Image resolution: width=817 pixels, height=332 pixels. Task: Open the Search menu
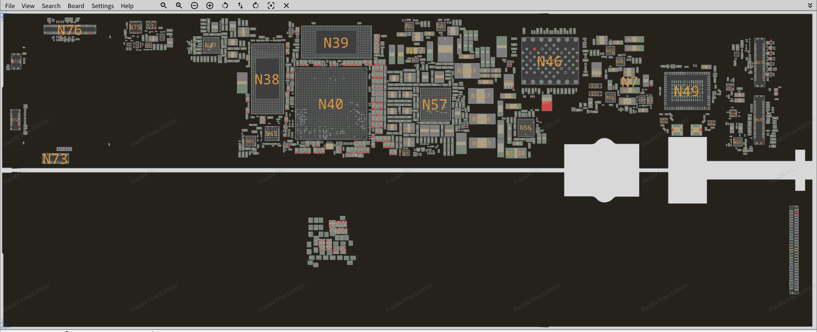click(51, 6)
